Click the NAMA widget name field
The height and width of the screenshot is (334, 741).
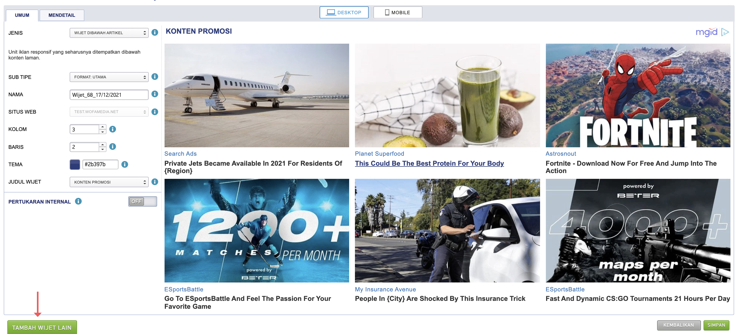[109, 95]
